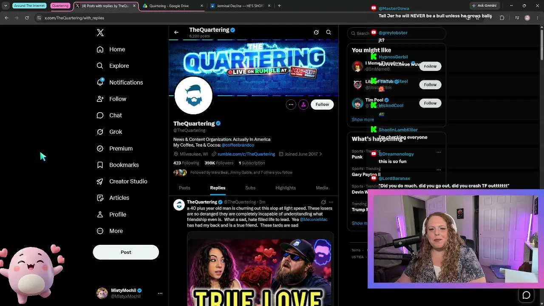
Task: Open the @coffeebrandco mention link
Action: point(238,145)
